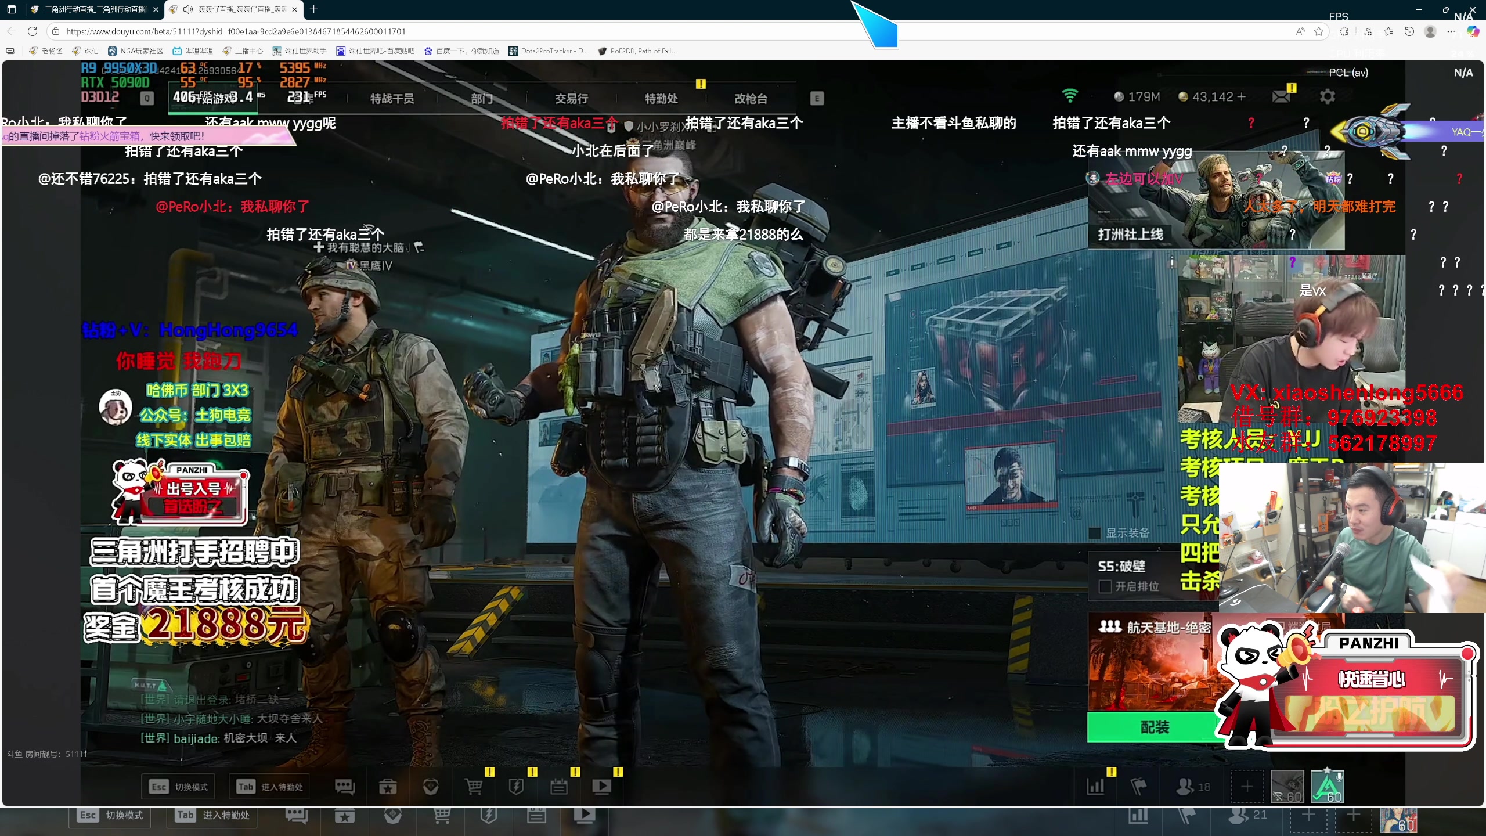Toggle the 显示装备 checkbox
This screenshot has height=836, width=1486.
pyautogui.click(x=1095, y=533)
